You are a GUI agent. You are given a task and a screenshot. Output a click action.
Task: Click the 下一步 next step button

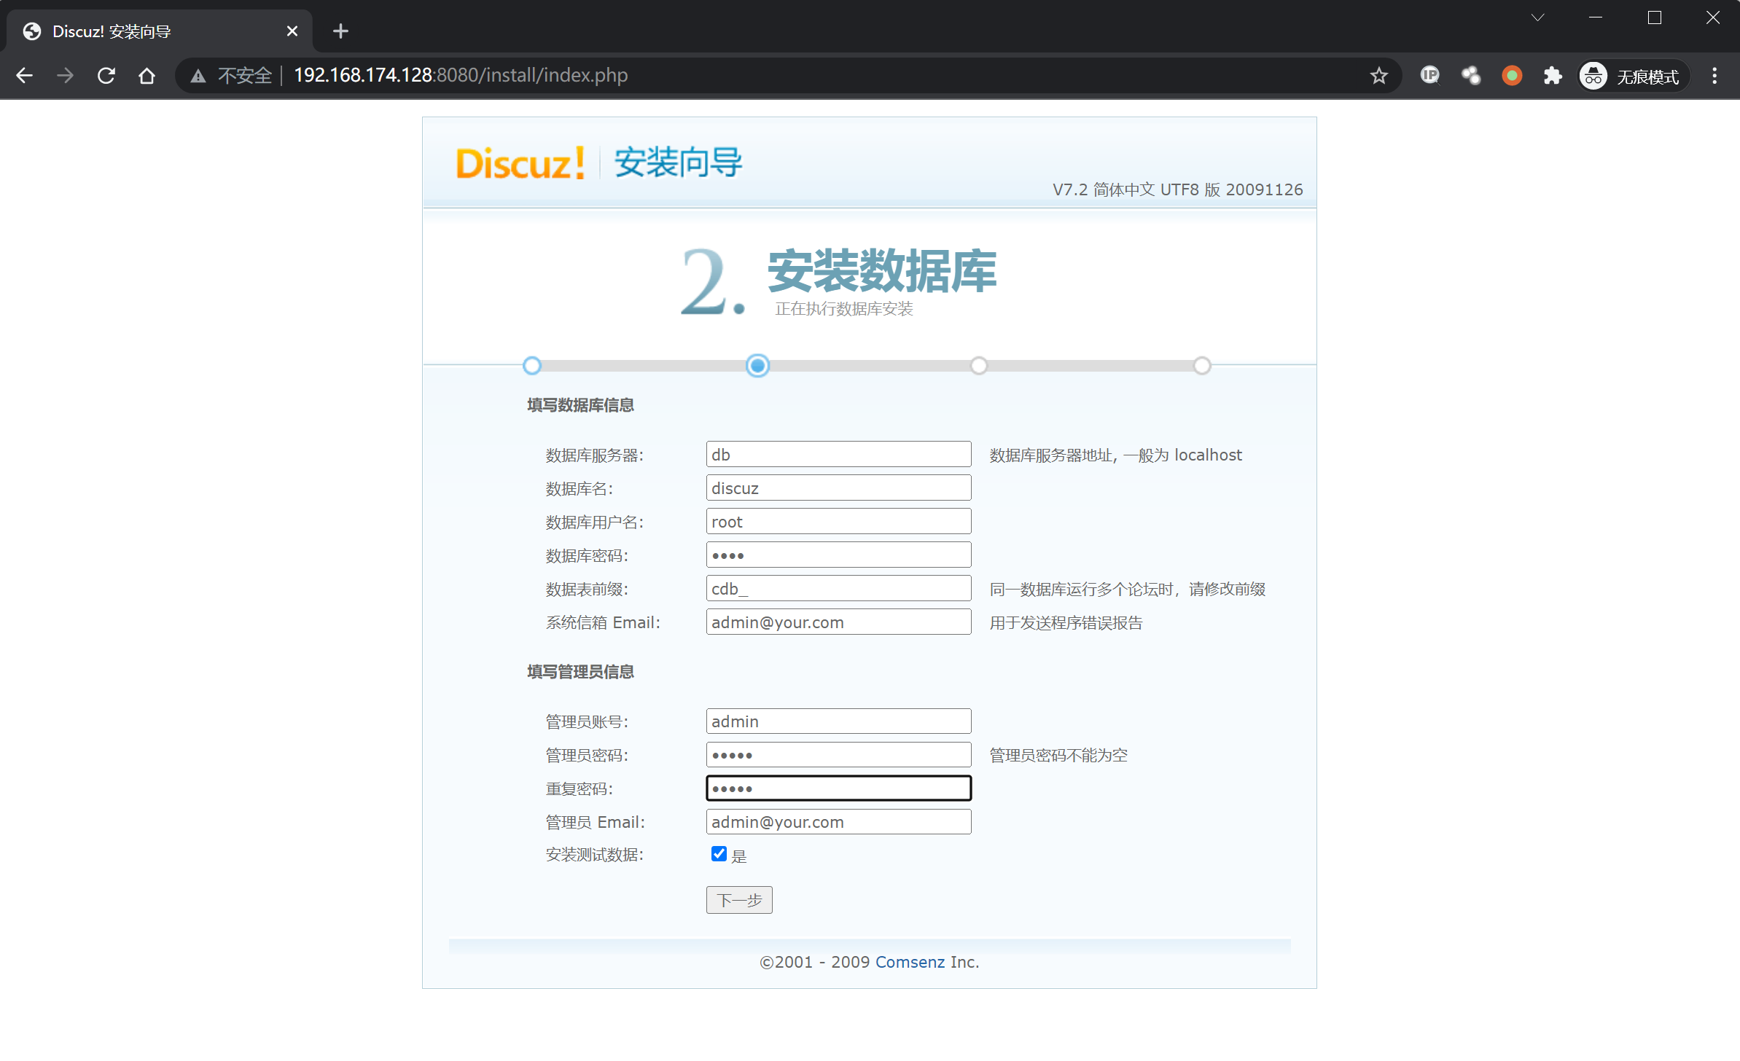click(x=738, y=900)
